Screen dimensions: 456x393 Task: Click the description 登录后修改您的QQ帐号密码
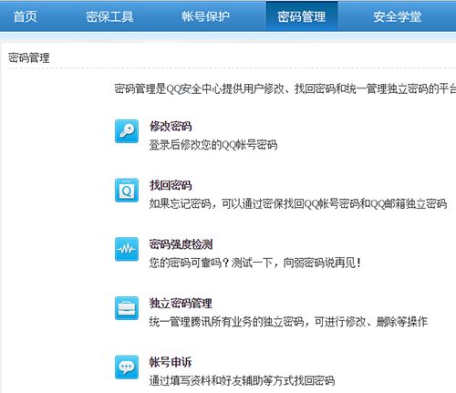[213, 145]
